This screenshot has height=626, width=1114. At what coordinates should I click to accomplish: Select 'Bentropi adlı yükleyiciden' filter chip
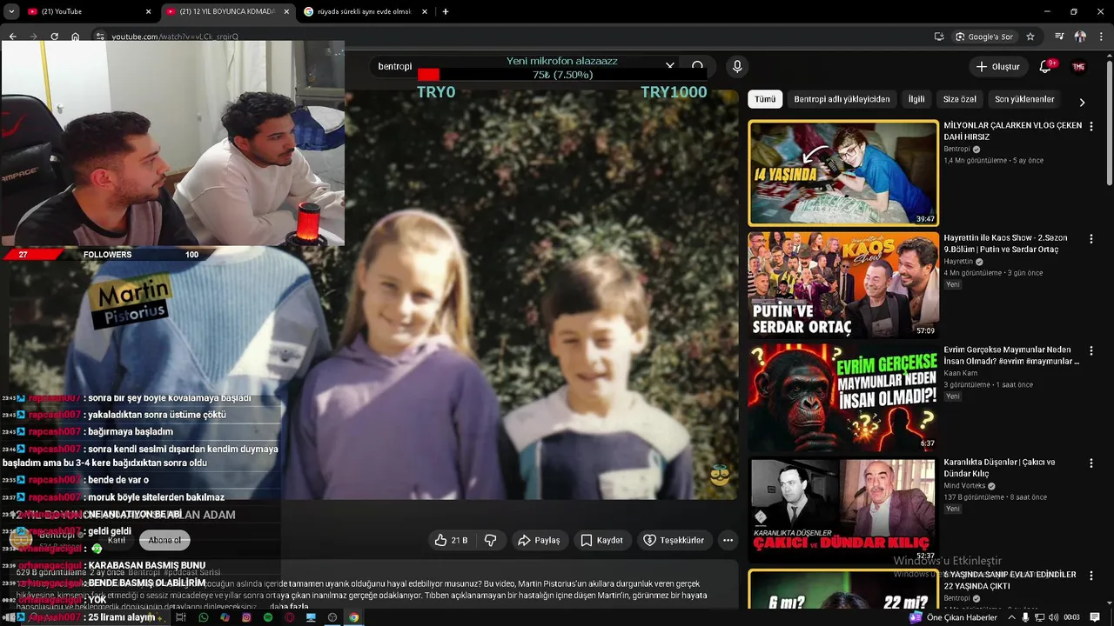click(842, 99)
